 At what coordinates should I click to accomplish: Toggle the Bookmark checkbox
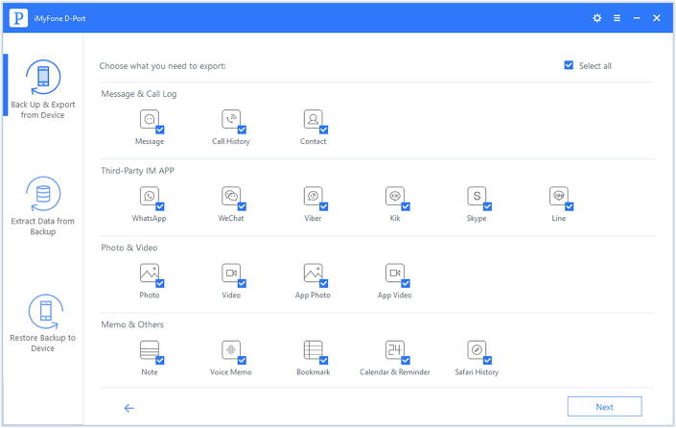(324, 360)
